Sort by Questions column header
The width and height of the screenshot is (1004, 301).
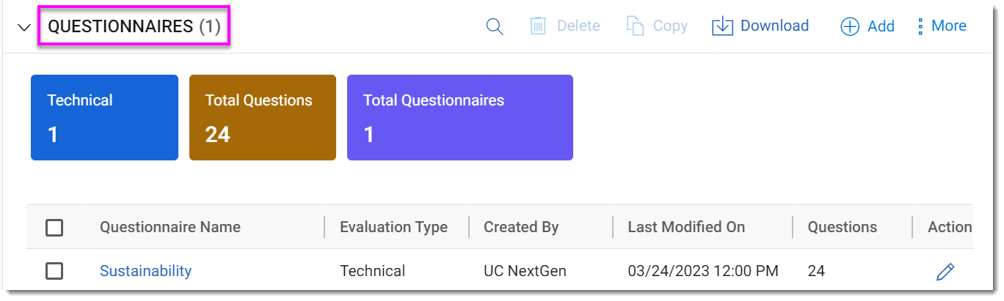pos(843,227)
